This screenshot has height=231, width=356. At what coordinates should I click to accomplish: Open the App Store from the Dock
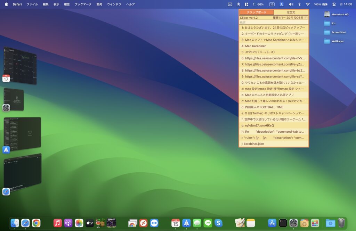[x=272, y=223]
